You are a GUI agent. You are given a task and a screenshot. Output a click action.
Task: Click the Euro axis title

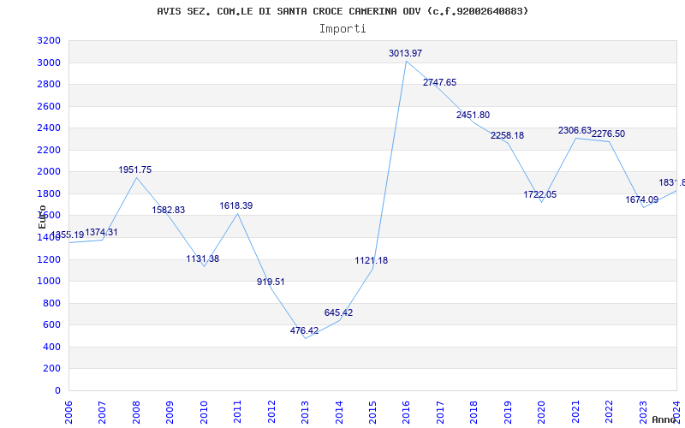point(42,217)
